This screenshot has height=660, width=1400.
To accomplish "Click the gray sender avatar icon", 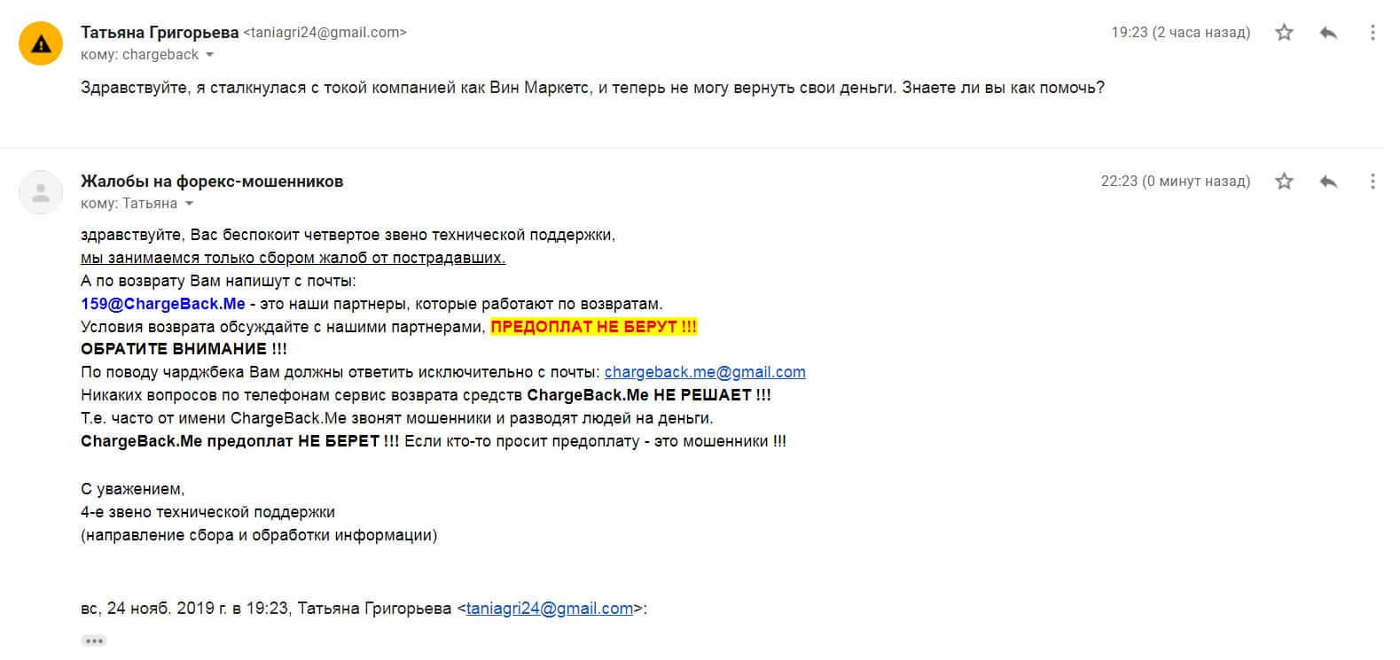I will click(41, 192).
